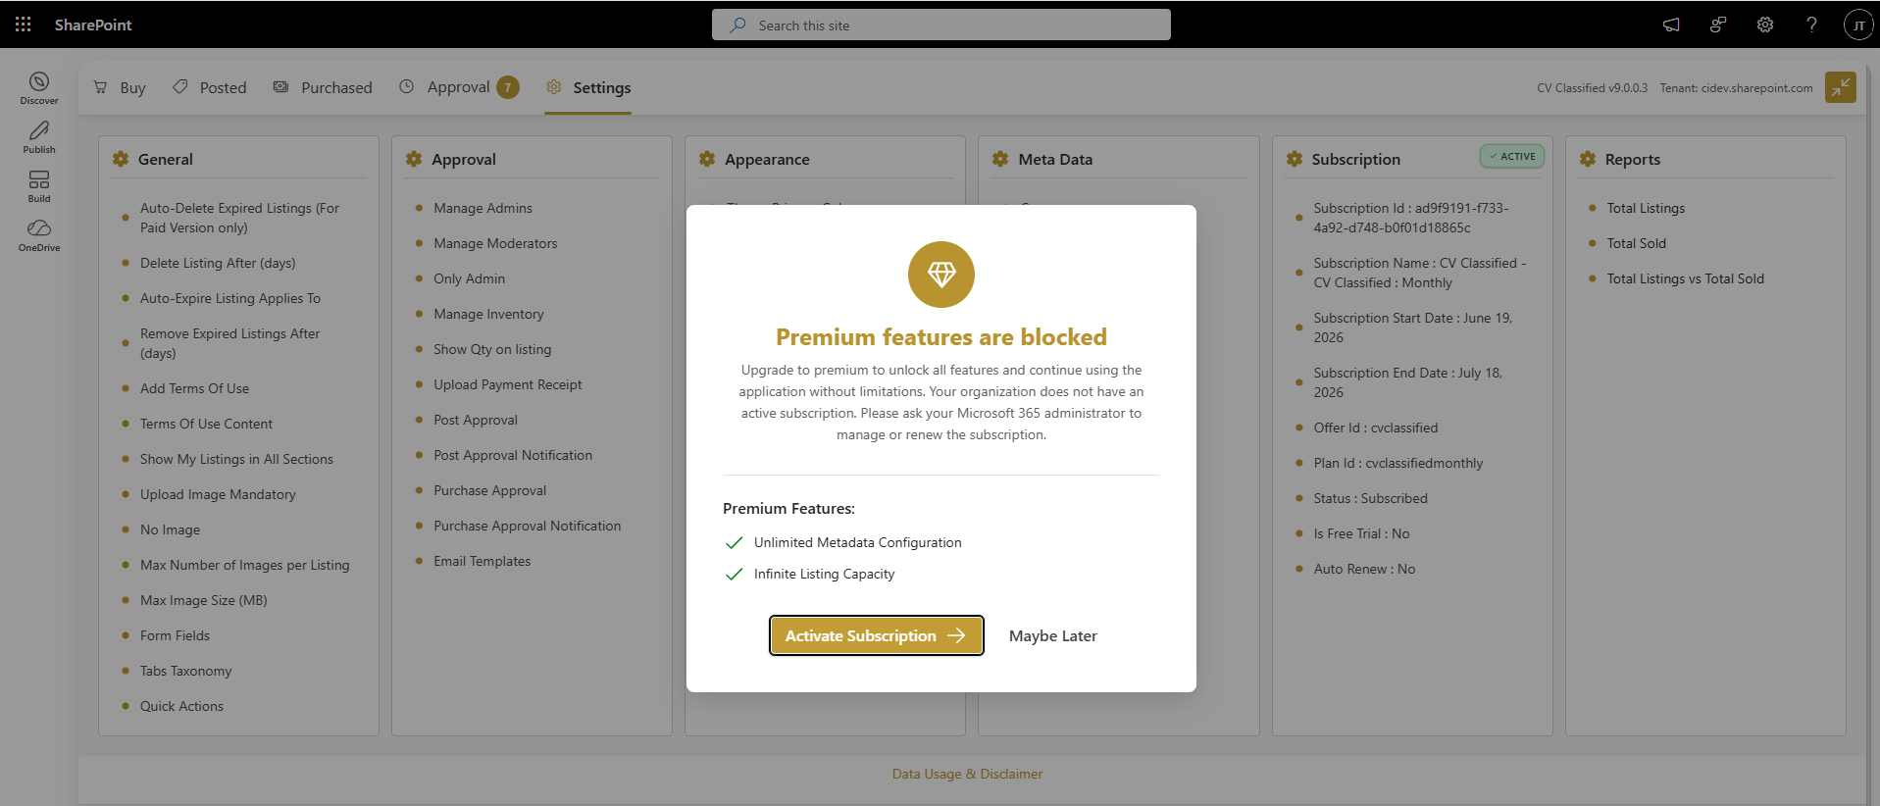Image resolution: width=1880 pixels, height=806 pixels.
Task: Switch to the Buy tab
Action: click(120, 87)
